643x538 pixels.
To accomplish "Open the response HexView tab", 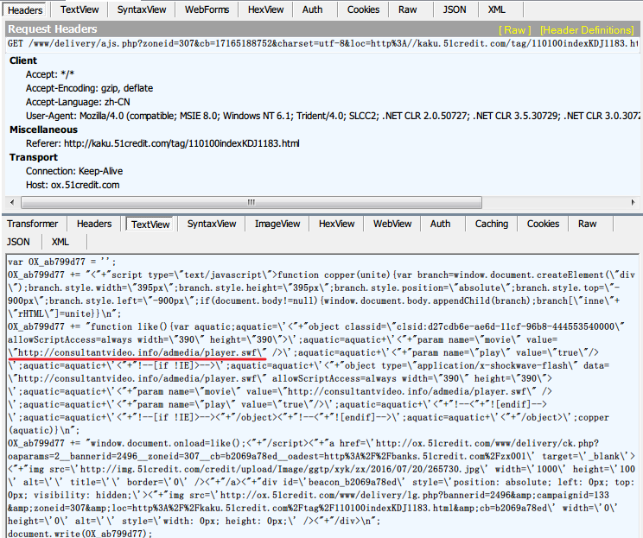I will click(x=337, y=224).
